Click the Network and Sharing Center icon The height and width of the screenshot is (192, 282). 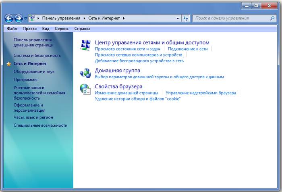click(85, 45)
